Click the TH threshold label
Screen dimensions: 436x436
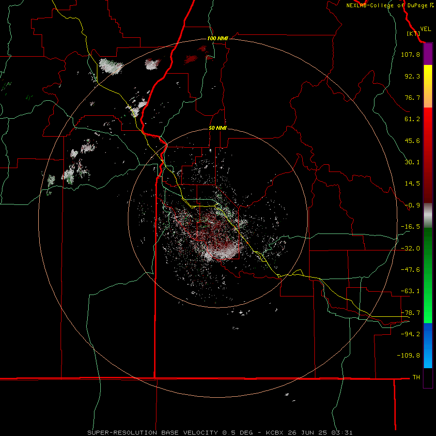click(416, 377)
